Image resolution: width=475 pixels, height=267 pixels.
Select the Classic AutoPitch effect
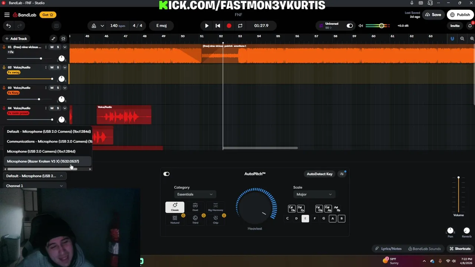175,207
